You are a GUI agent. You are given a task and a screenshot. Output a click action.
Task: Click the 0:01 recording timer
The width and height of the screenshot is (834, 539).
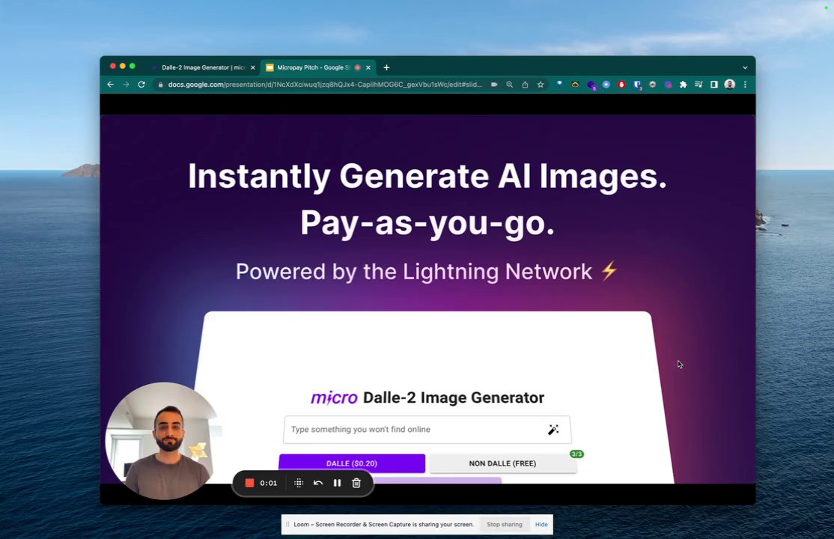(x=269, y=483)
